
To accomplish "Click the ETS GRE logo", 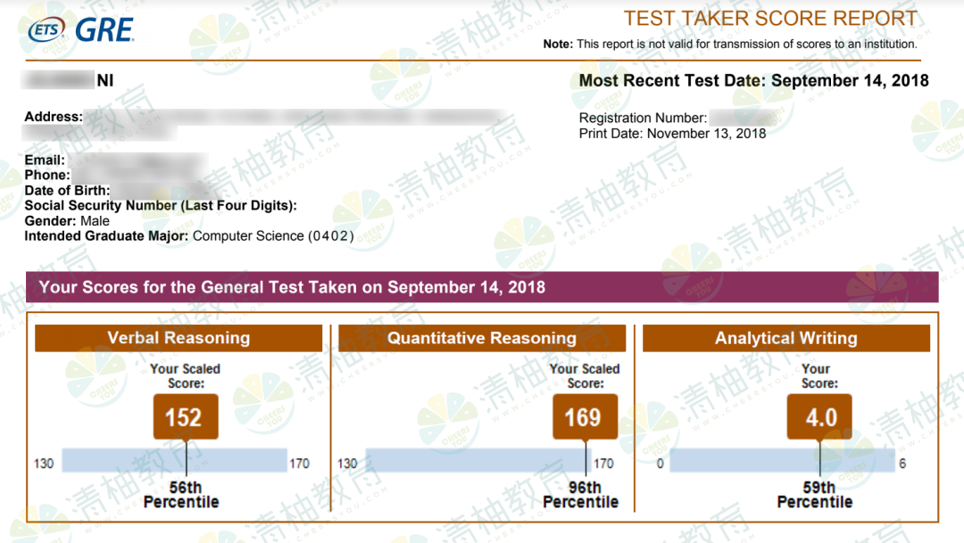I will coord(81,29).
